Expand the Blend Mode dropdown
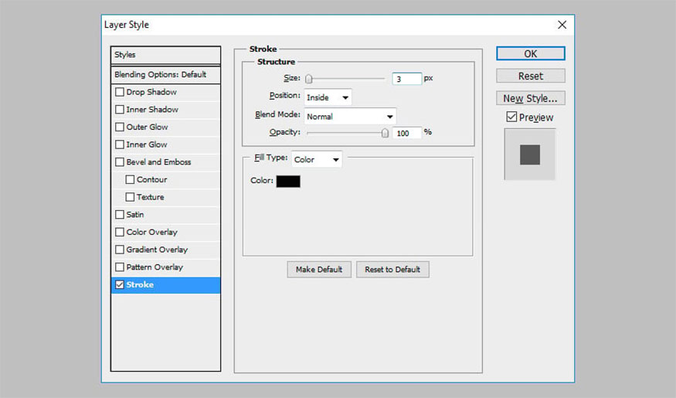Viewport: 676px width, 398px height. click(350, 117)
